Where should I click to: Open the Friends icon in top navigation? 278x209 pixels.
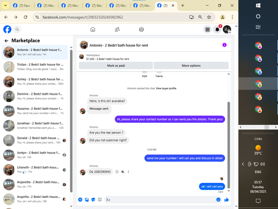[x=117, y=30]
